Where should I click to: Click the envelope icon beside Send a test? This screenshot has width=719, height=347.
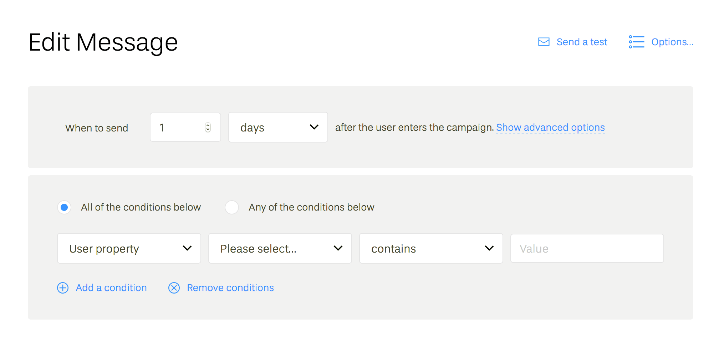[x=544, y=42]
